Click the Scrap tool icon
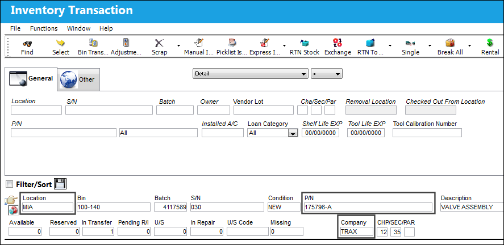504x245 pixels. click(x=160, y=43)
